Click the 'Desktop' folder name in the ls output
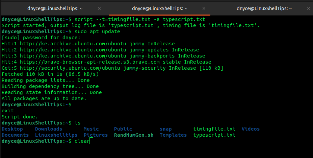The image size is (313, 158). coord(12,129)
